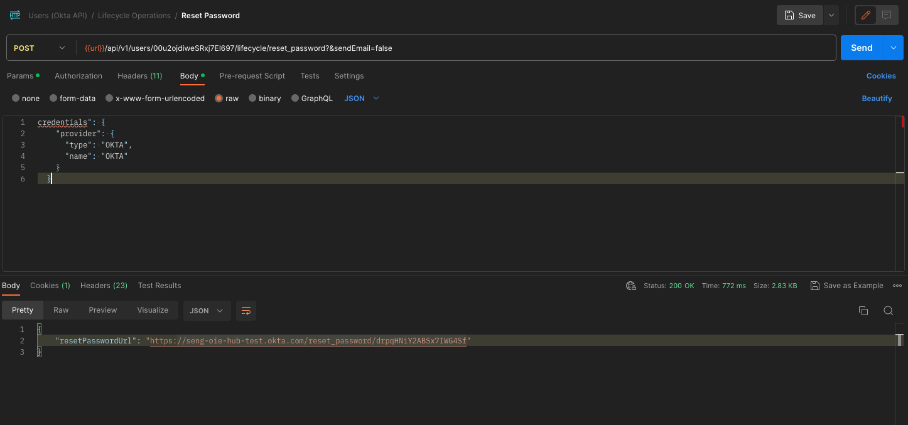Select the raw body type radio button
Image resolution: width=908 pixels, height=425 pixels.
pyautogui.click(x=219, y=98)
